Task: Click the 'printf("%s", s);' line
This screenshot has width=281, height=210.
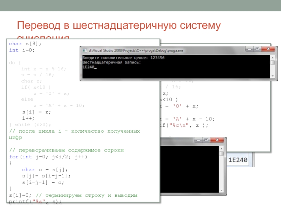Action: (35, 202)
